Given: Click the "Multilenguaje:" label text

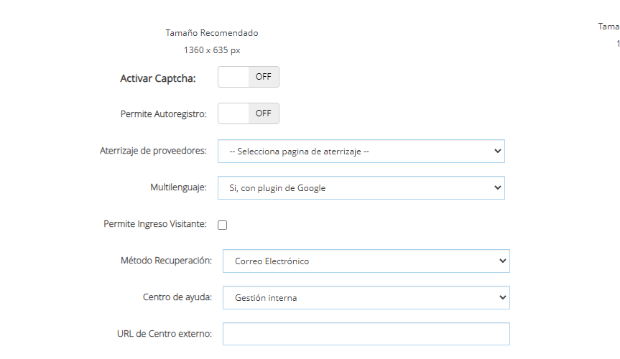Looking at the screenshot, I should click(178, 187).
